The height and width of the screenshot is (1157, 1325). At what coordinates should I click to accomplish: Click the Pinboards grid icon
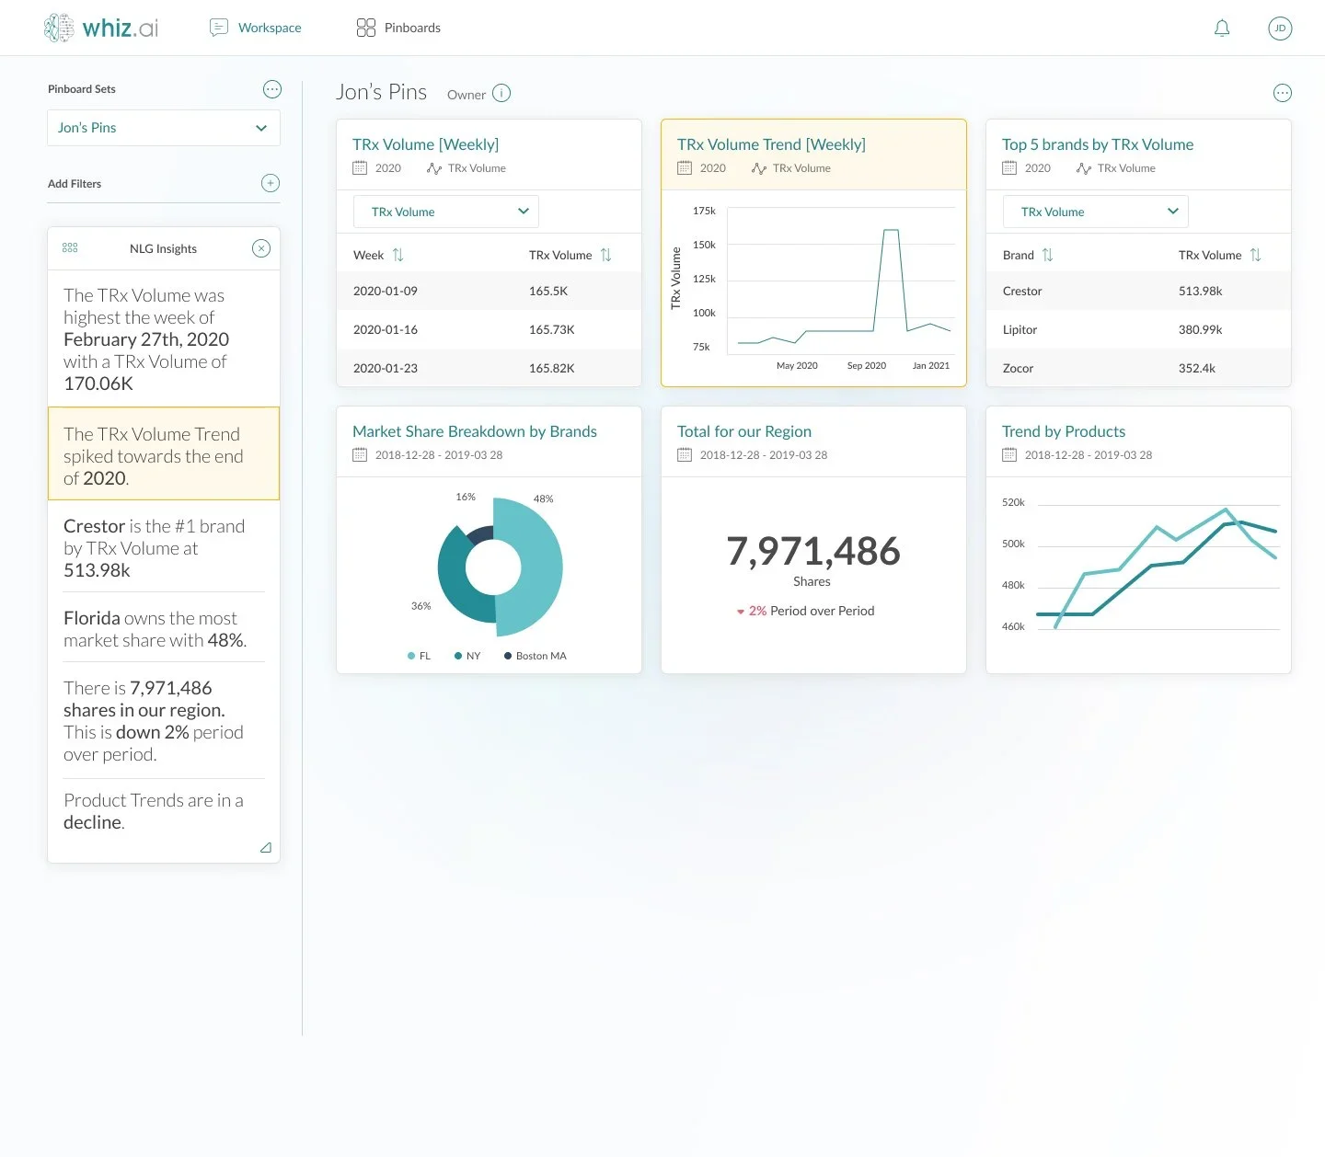(366, 28)
